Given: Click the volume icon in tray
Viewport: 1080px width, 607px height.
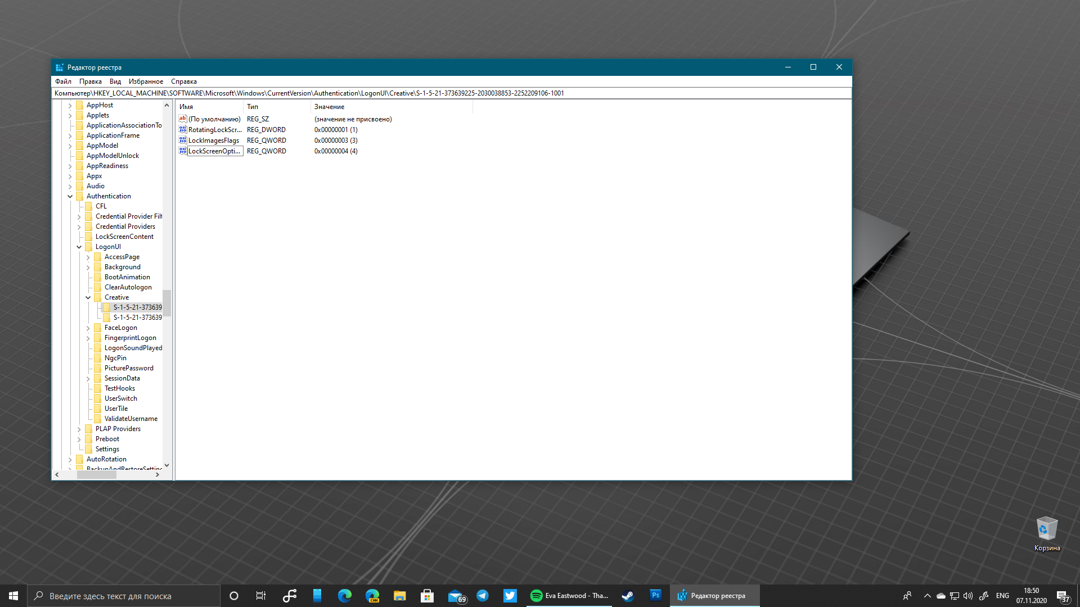Looking at the screenshot, I should (x=968, y=596).
